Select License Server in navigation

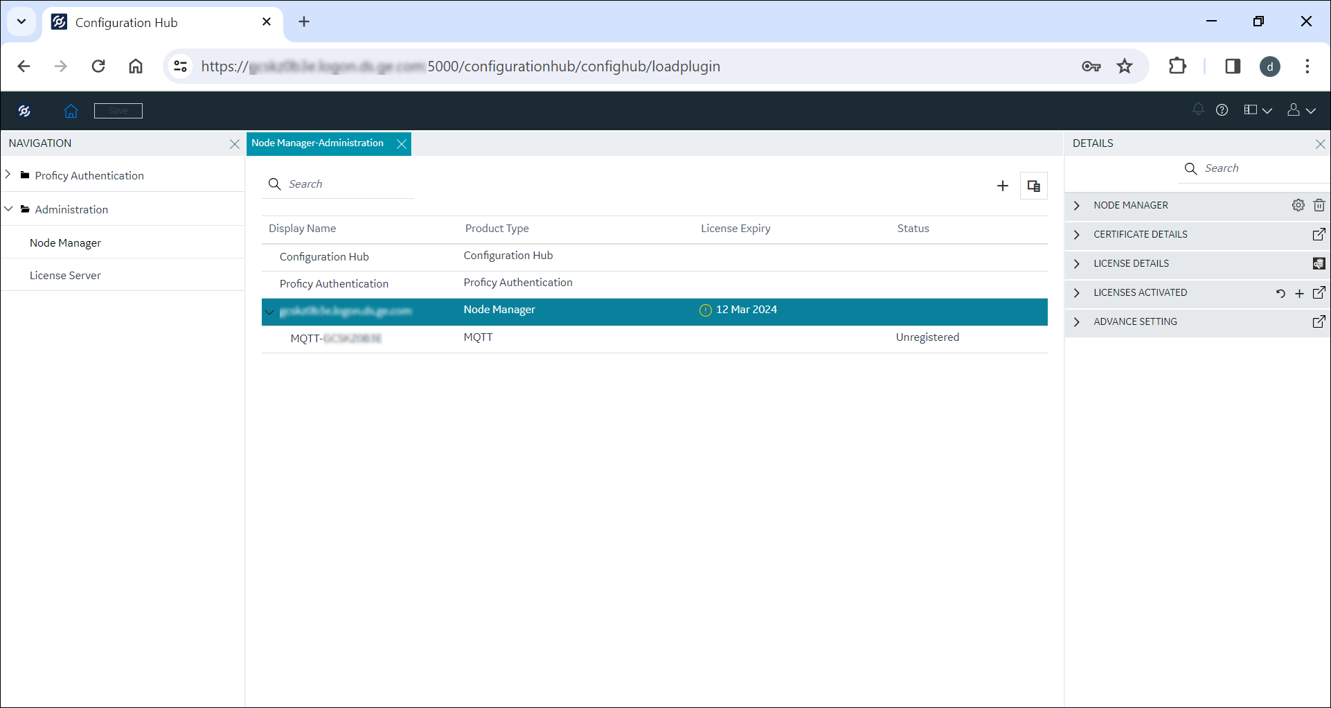[x=65, y=275]
